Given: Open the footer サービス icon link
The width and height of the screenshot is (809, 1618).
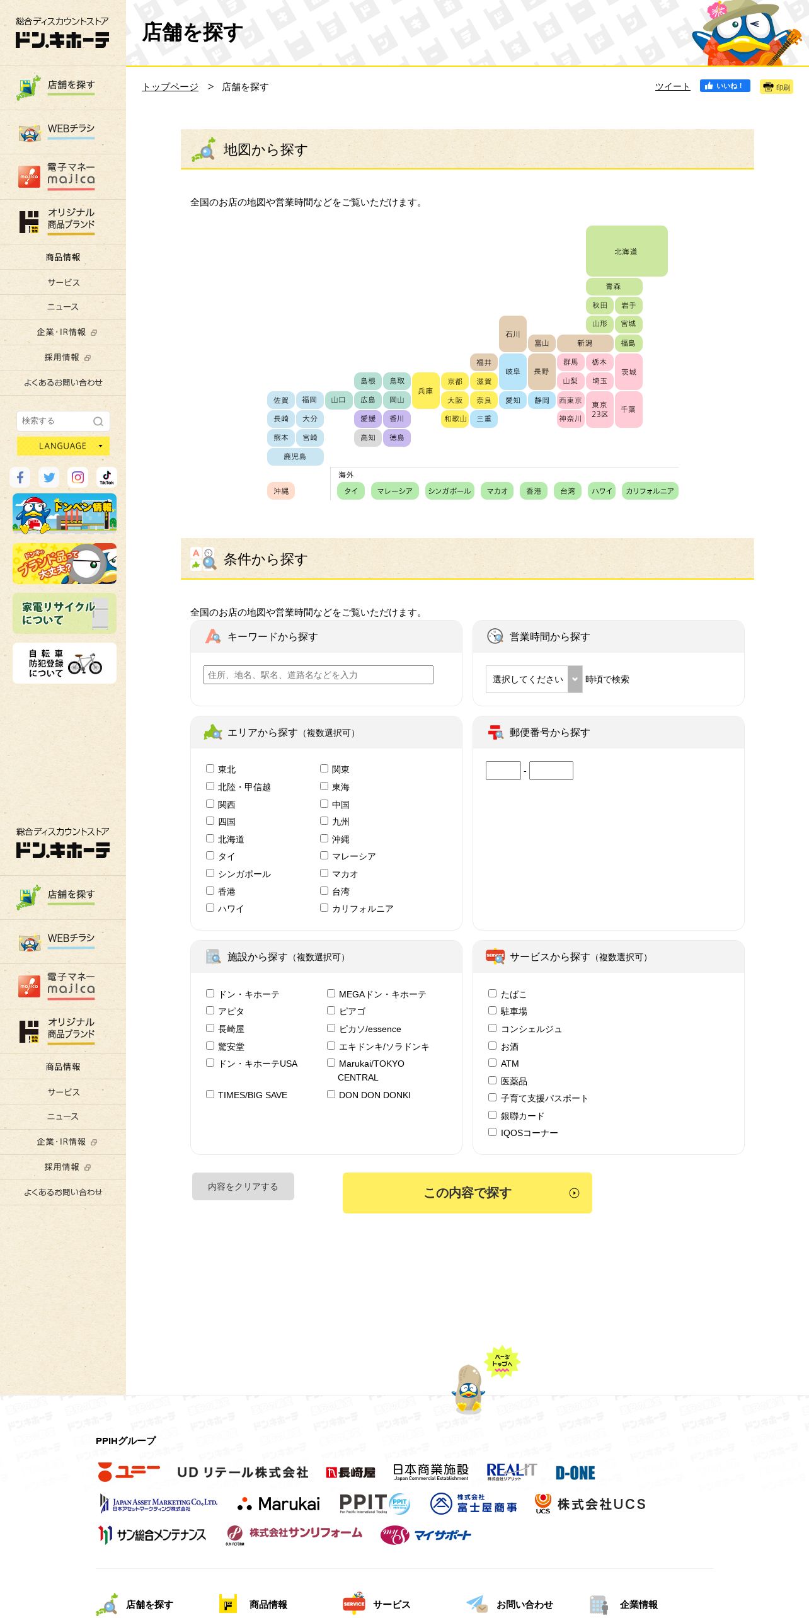Looking at the screenshot, I should (377, 1604).
